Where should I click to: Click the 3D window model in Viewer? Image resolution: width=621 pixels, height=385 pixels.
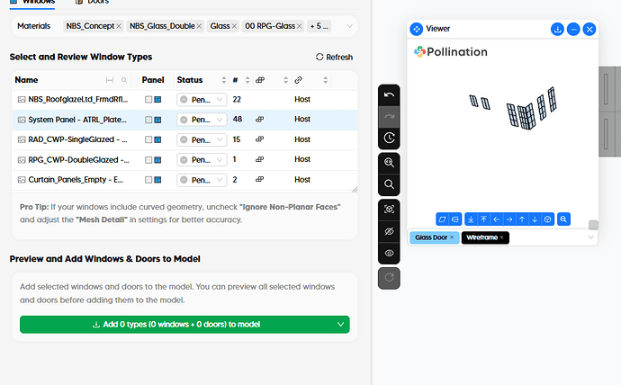(x=514, y=109)
